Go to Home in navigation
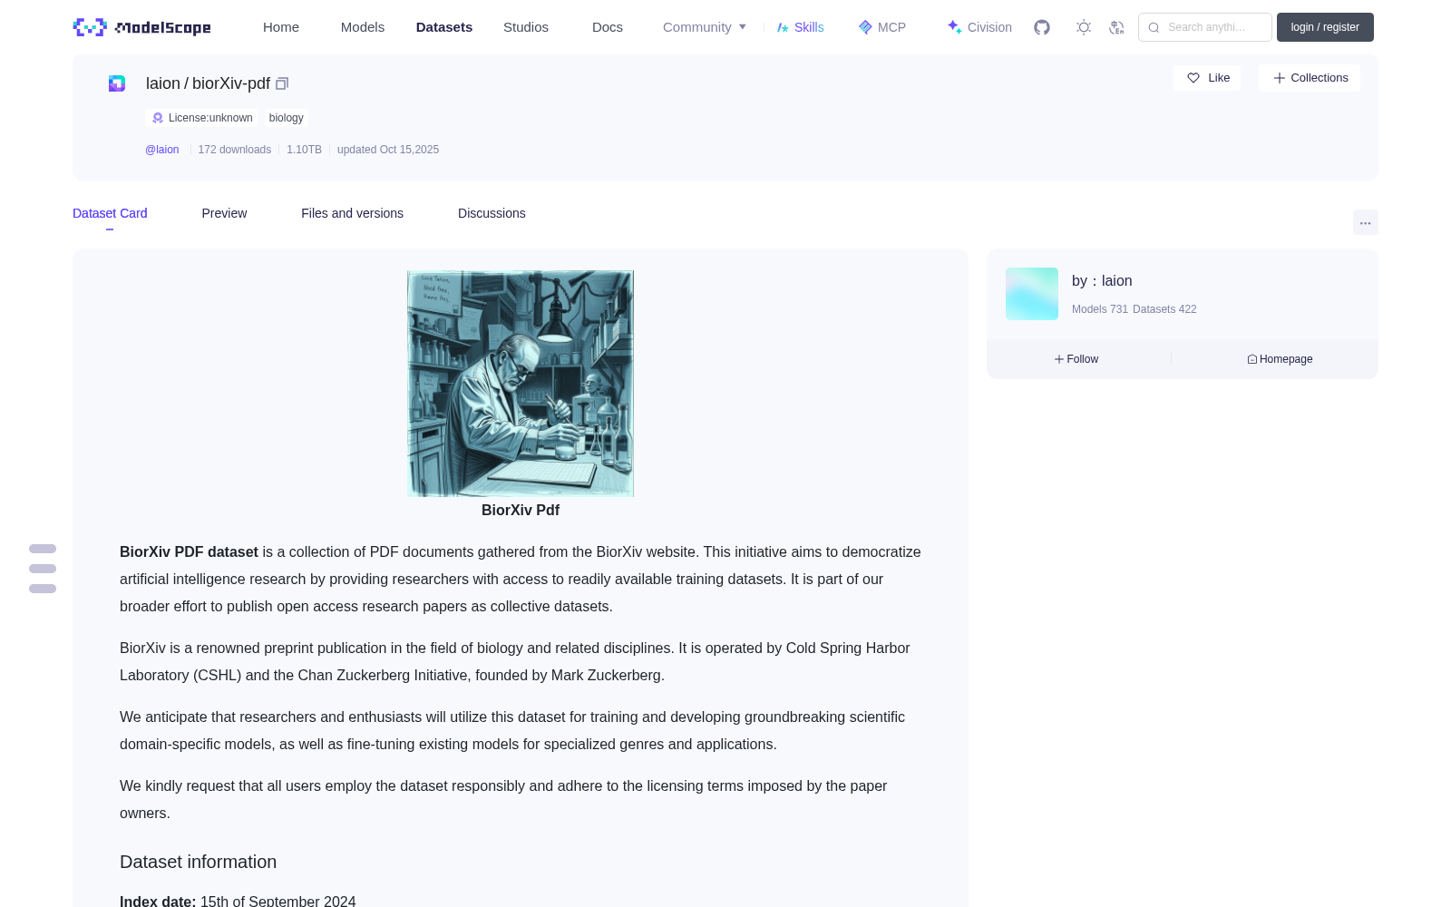This screenshot has height=907, width=1451. coord(281,27)
